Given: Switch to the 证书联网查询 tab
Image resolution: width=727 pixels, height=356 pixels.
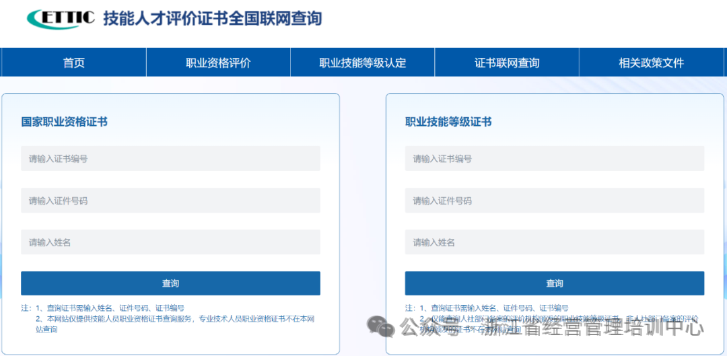Looking at the screenshot, I should (507, 63).
